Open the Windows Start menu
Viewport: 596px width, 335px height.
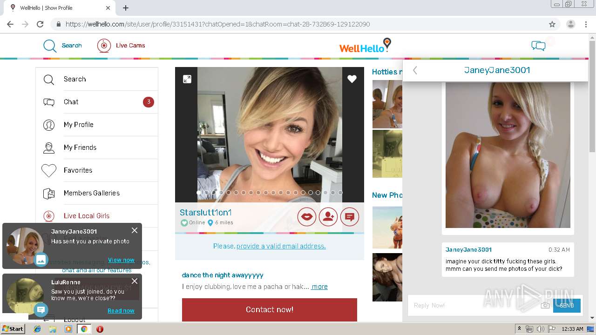click(13, 329)
